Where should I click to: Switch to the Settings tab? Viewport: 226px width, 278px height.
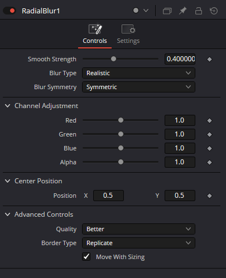pos(128,35)
